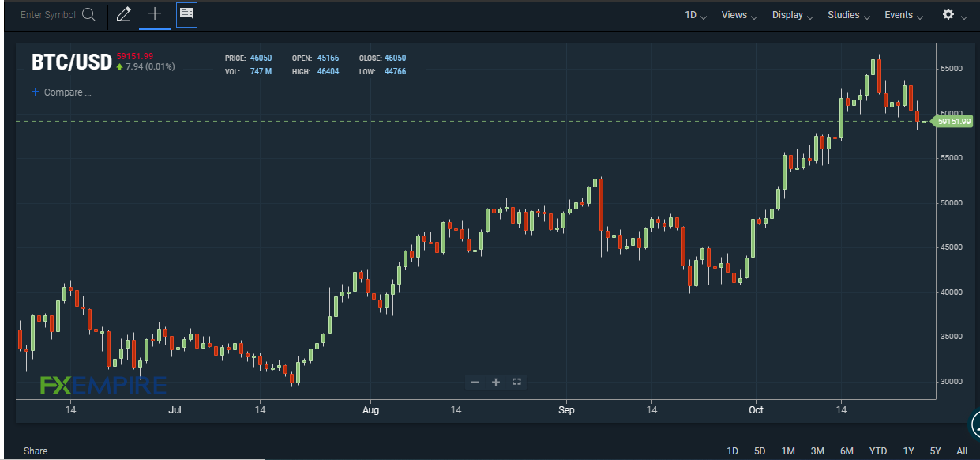Viewport: 980px width, 460px height.
Task: Select the 1D range at bottom
Action: pos(732,451)
